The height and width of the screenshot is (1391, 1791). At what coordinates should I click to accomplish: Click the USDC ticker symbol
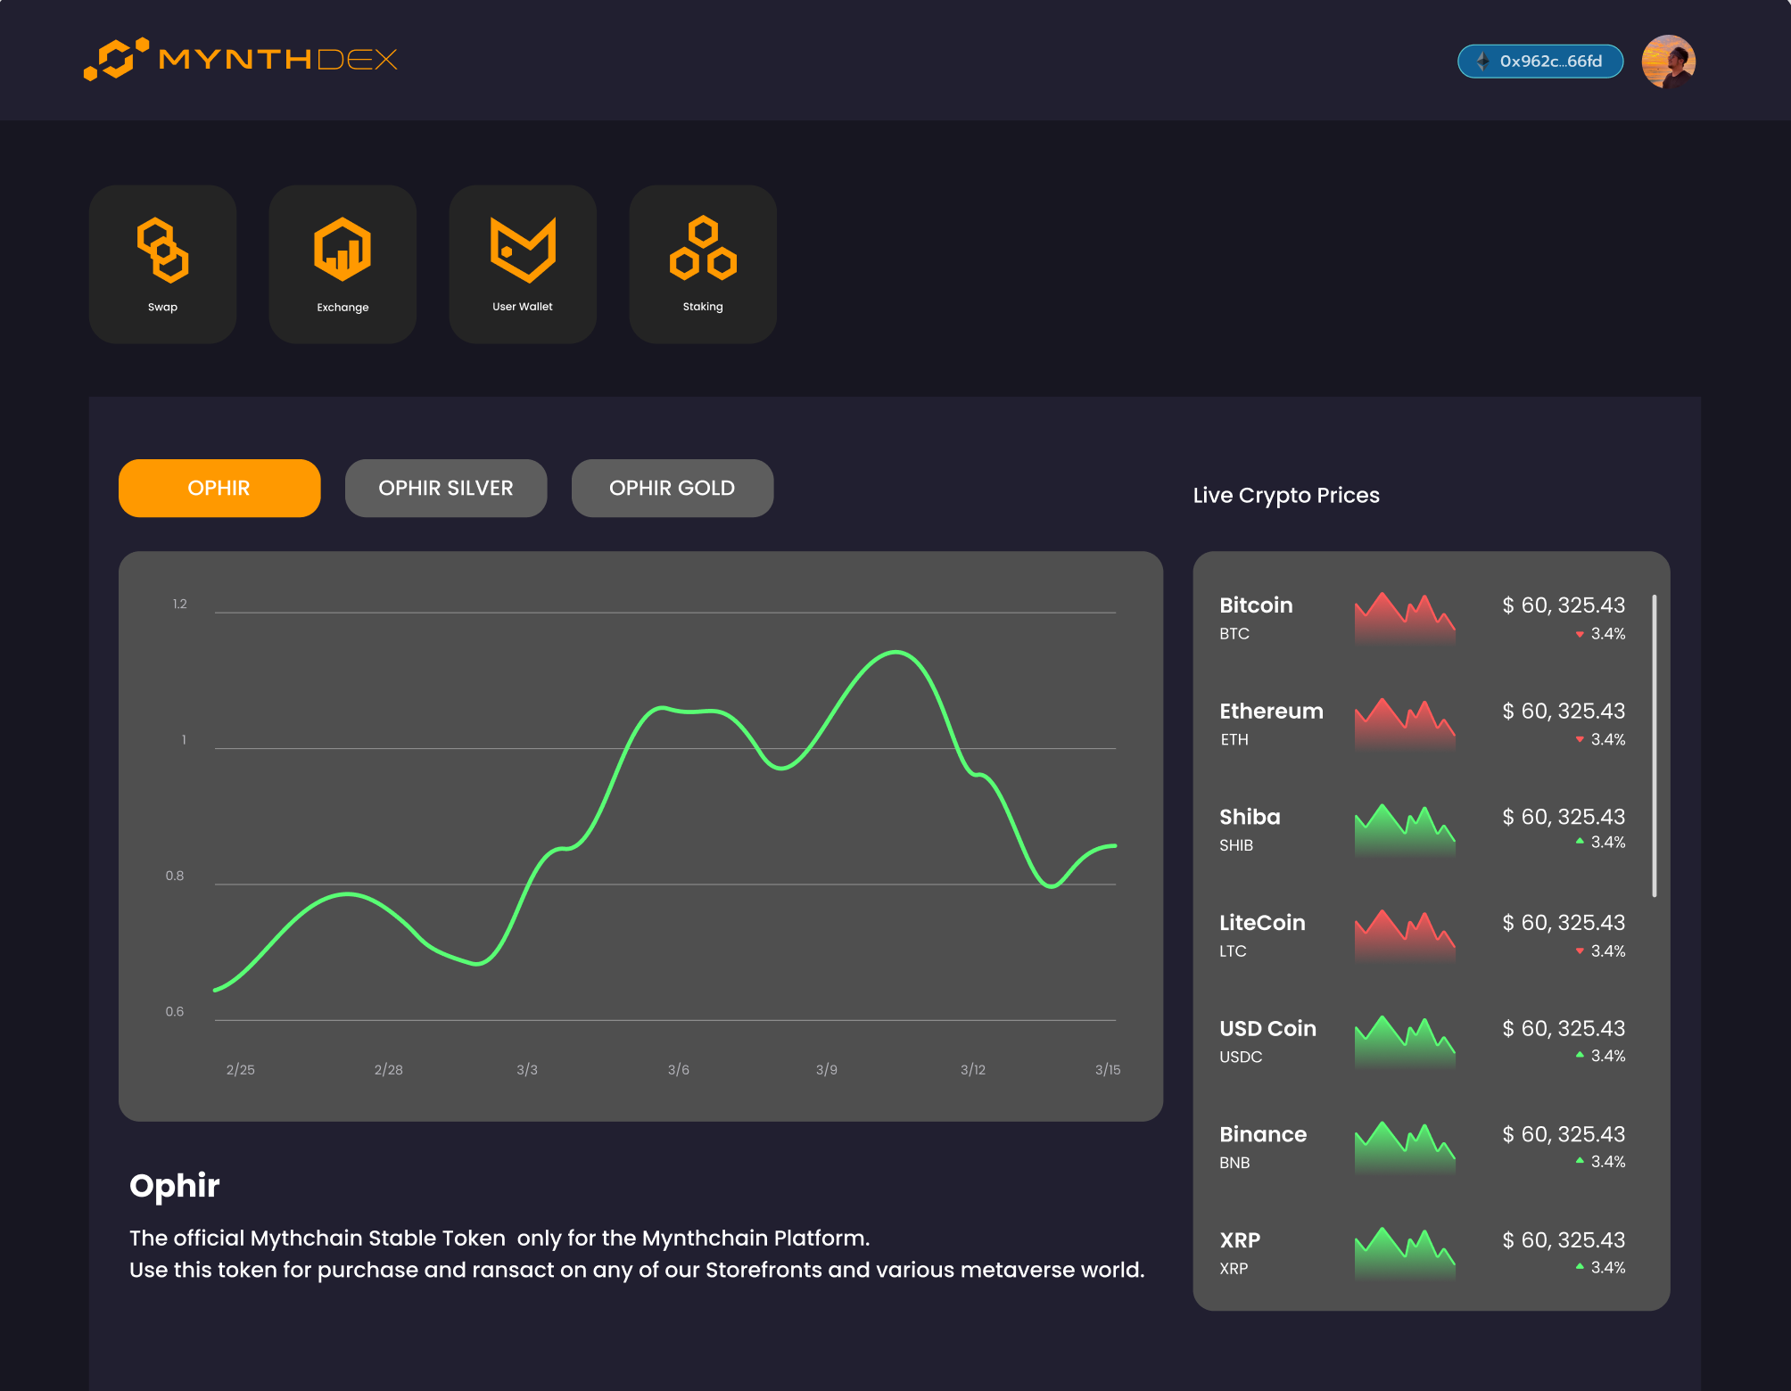point(1241,1057)
